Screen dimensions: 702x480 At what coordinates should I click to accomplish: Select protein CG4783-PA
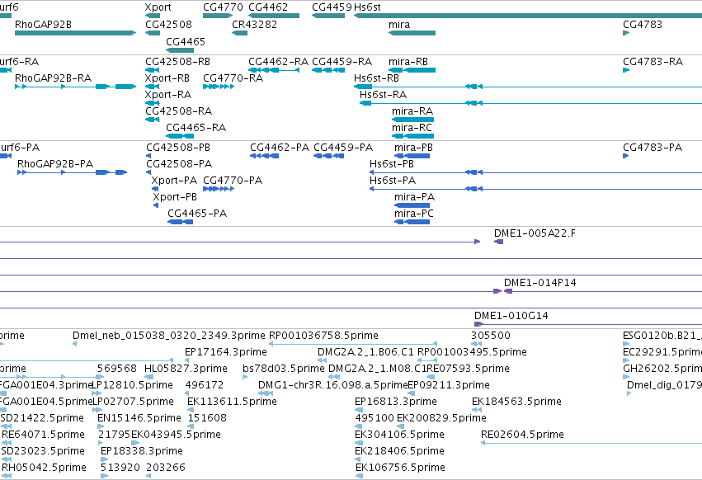click(626, 156)
